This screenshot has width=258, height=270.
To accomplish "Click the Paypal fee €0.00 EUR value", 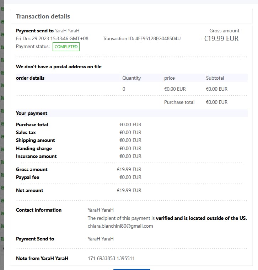I will (130, 177).
